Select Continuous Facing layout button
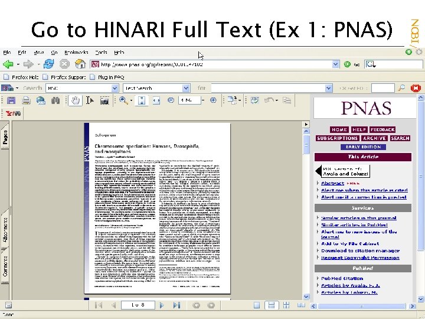Screen dimensions: 425x319 pyautogui.click(x=286, y=305)
